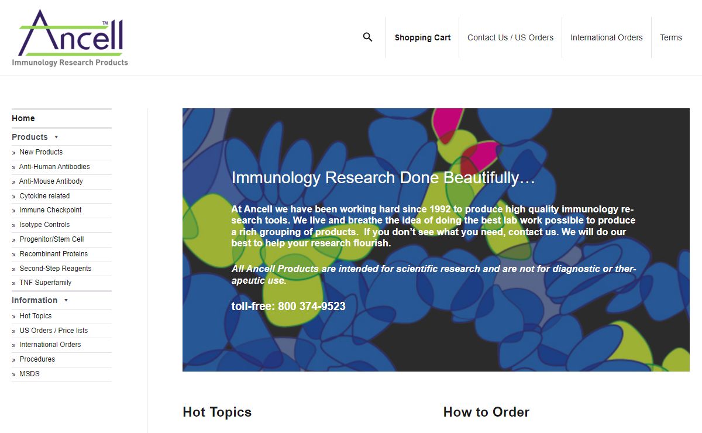Browse TNF Superfamily products

coord(46,283)
